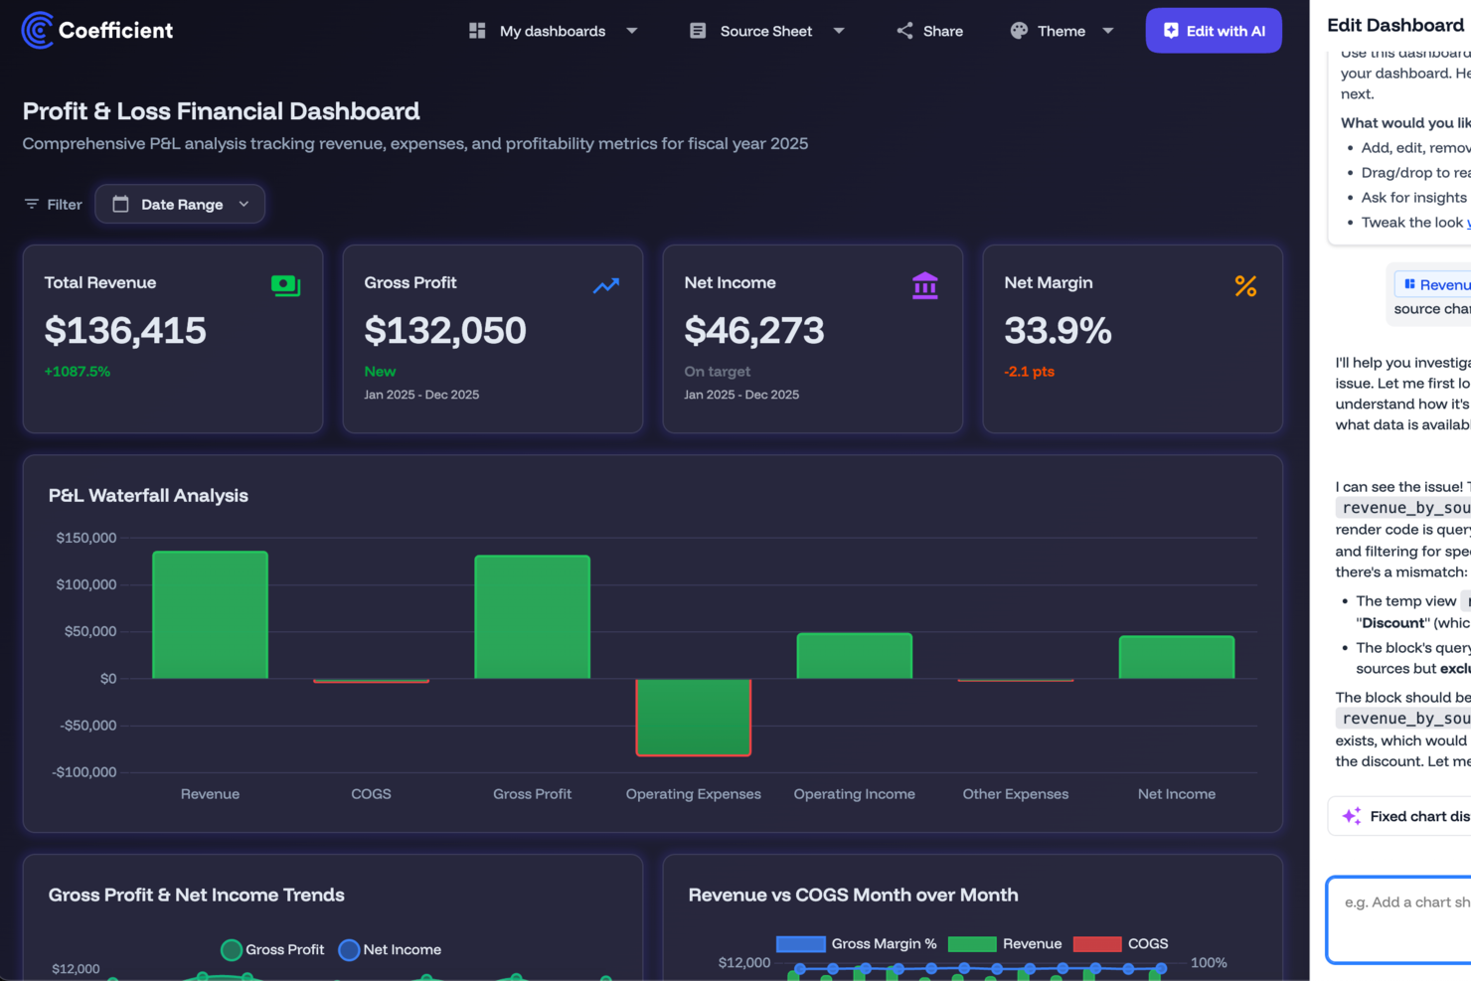Click the Filter icon
Screen dimensions: 1471x981
31,204
